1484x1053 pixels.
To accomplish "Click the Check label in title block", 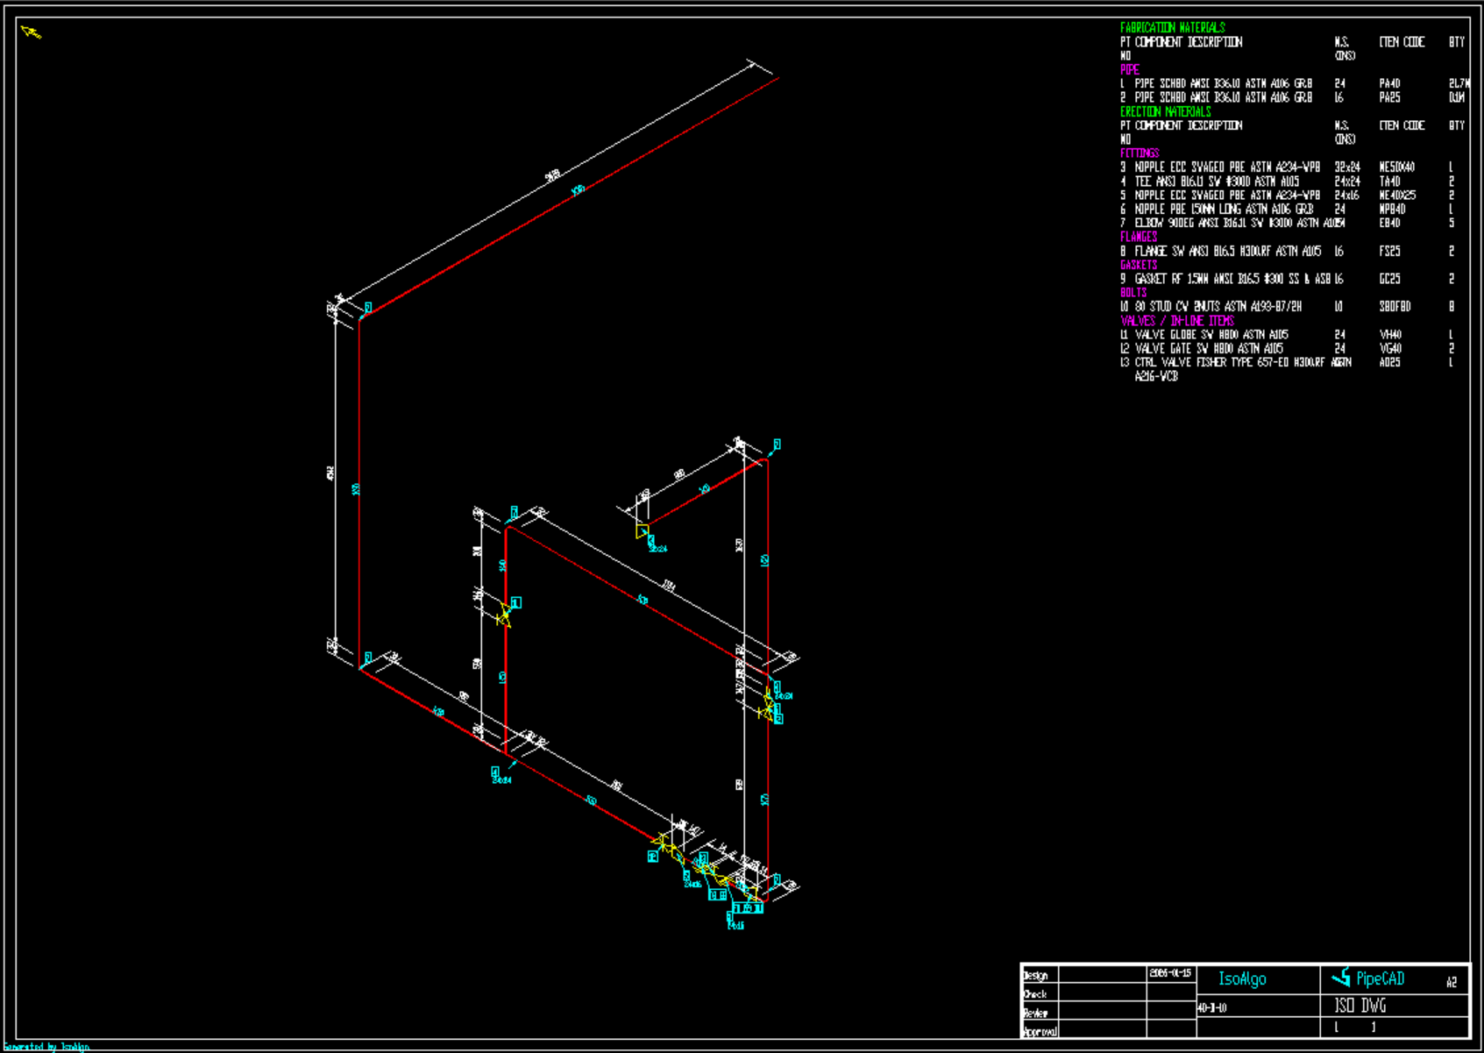I will [1035, 994].
